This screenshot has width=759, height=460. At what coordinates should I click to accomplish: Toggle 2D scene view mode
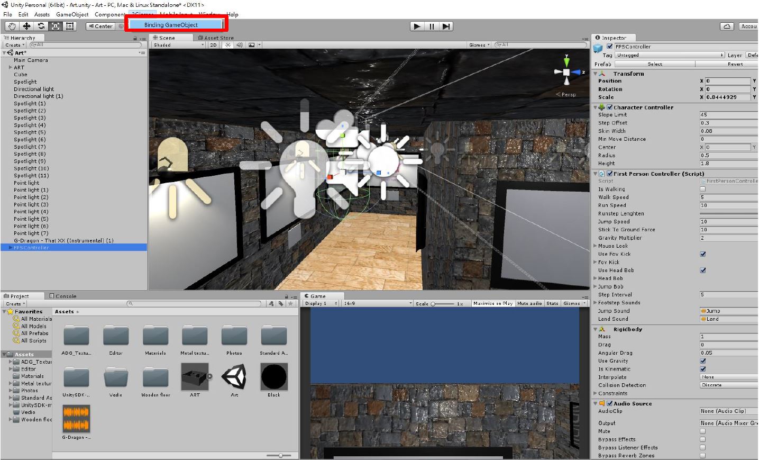pos(213,45)
